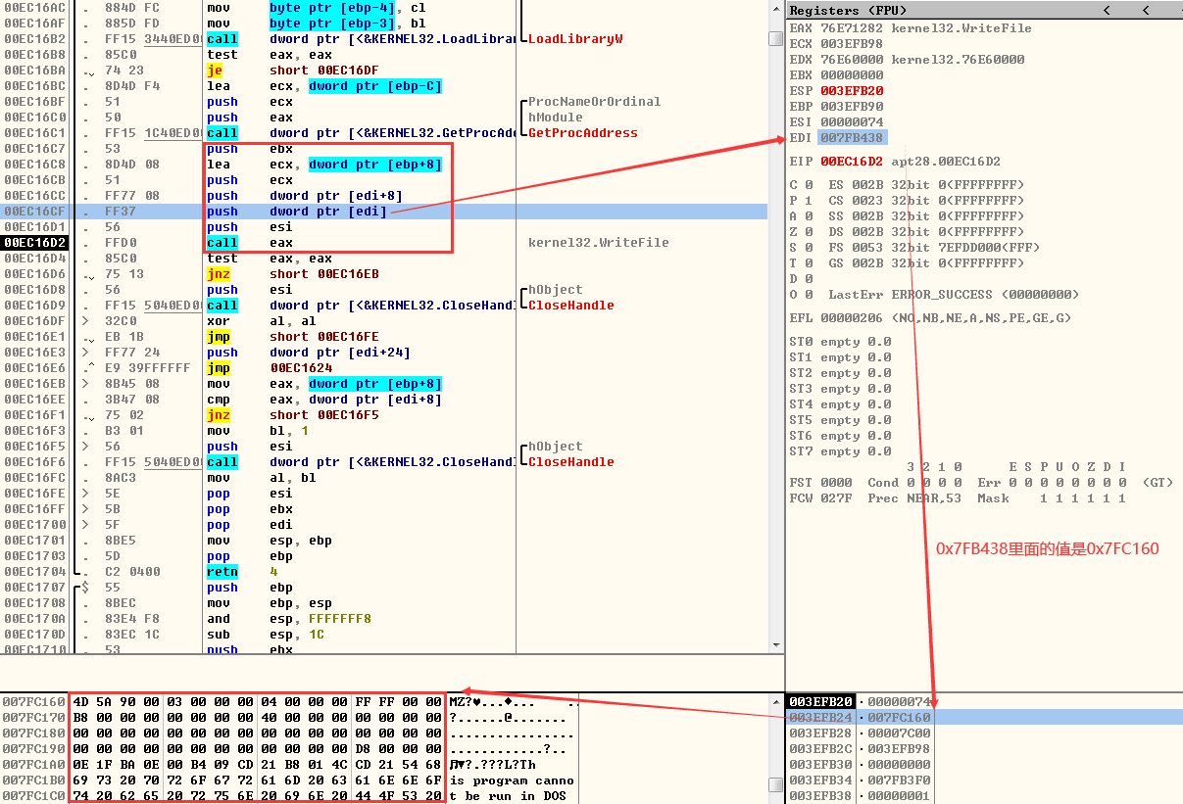
Task: Toggle the T flag bit value
Action: (x=809, y=263)
